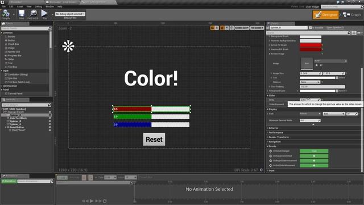This screenshot has width=364, height=205.
Task: Click the Compile toolbar icon
Action: 6,14
